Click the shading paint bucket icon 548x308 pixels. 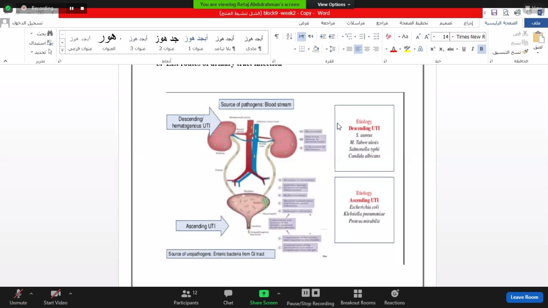(316, 49)
